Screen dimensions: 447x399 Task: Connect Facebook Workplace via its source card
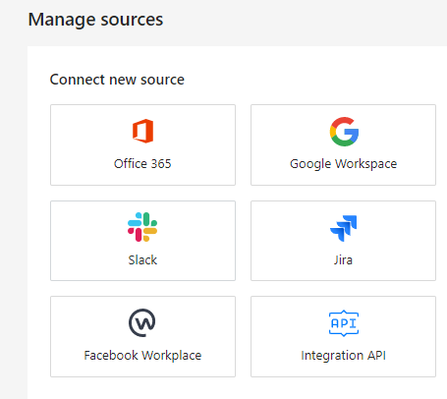click(142, 336)
